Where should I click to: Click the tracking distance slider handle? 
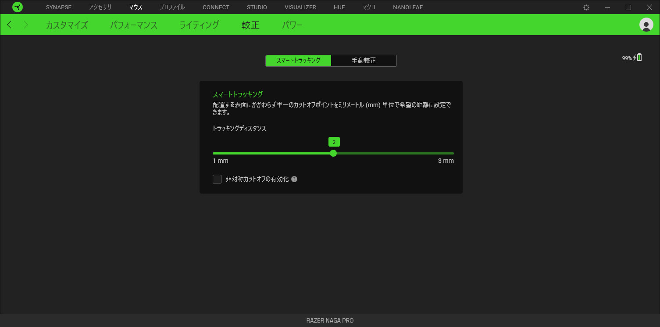coord(333,153)
